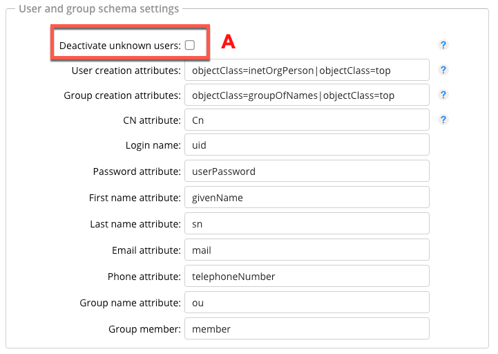Click the Group name attribute field
The height and width of the screenshot is (354, 498).
[307, 302]
